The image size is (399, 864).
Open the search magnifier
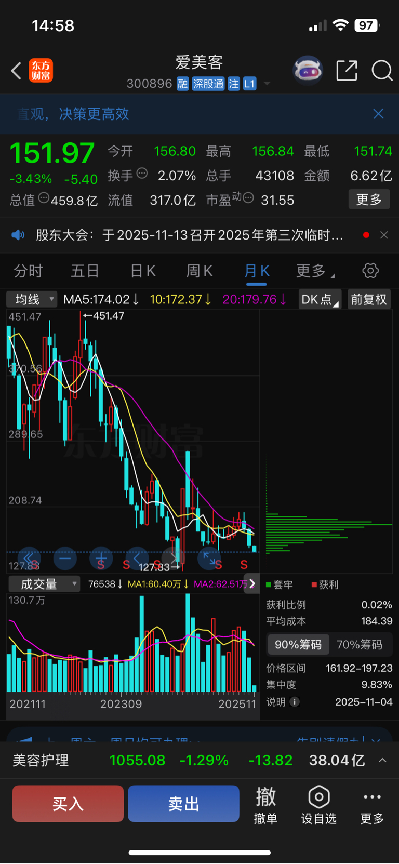tap(382, 71)
